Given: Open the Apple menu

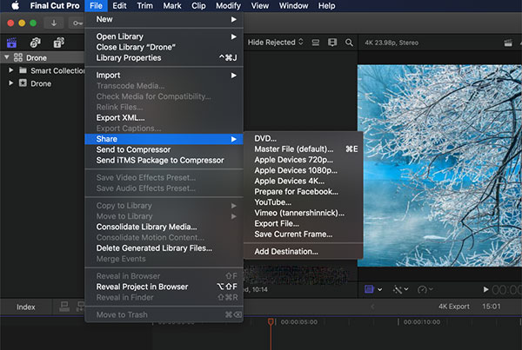Looking at the screenshot, I should pyautogui.click(x=15, y=6).
